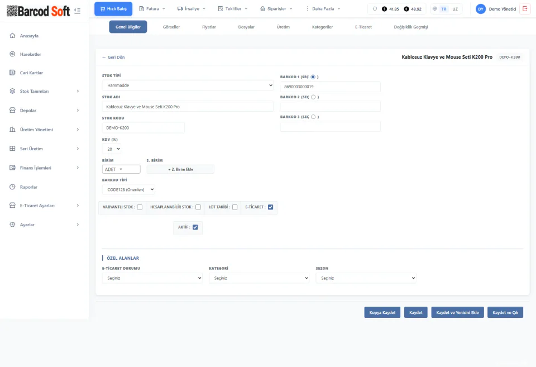Open Anasayfa via its home icon
Viewport: 536px width, 367px height.
(x=12, y=36)
